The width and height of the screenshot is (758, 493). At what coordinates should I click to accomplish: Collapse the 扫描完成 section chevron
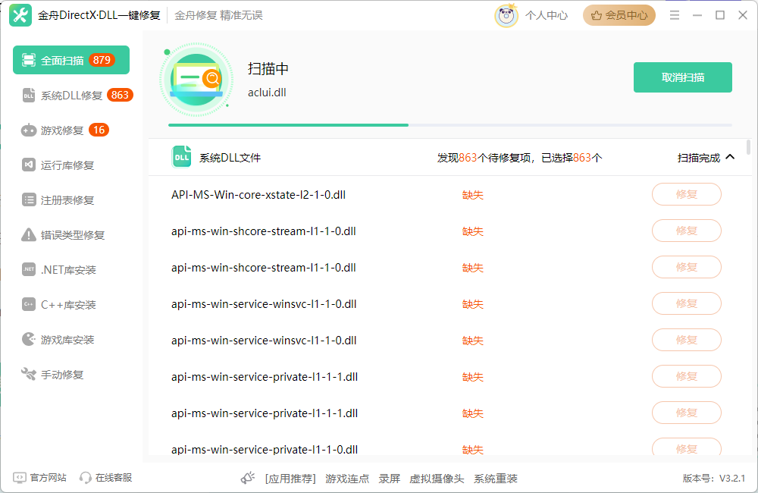(730, 158)
